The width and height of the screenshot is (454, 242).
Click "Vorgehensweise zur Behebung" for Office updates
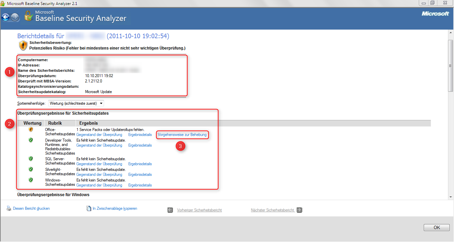tap(182, 135)
